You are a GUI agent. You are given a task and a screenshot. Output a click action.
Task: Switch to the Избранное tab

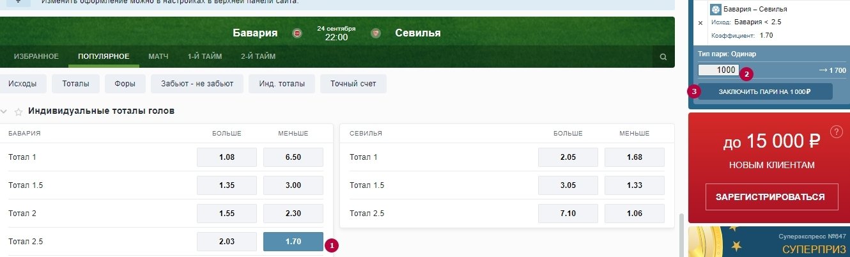[36, 56]
